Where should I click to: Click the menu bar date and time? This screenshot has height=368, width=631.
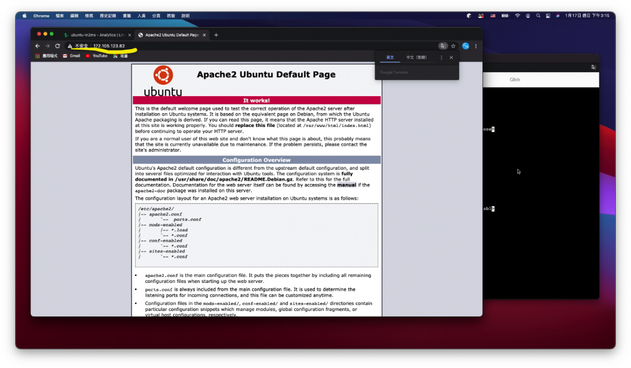coord(587,16)
